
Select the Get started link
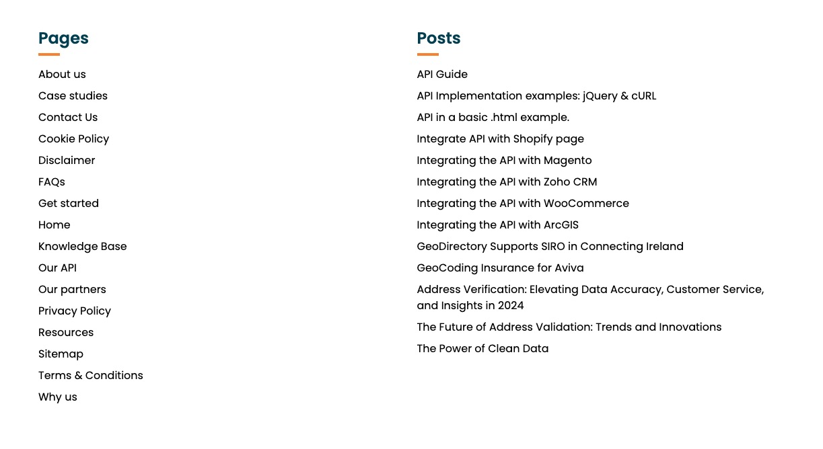tap(69, 203)
